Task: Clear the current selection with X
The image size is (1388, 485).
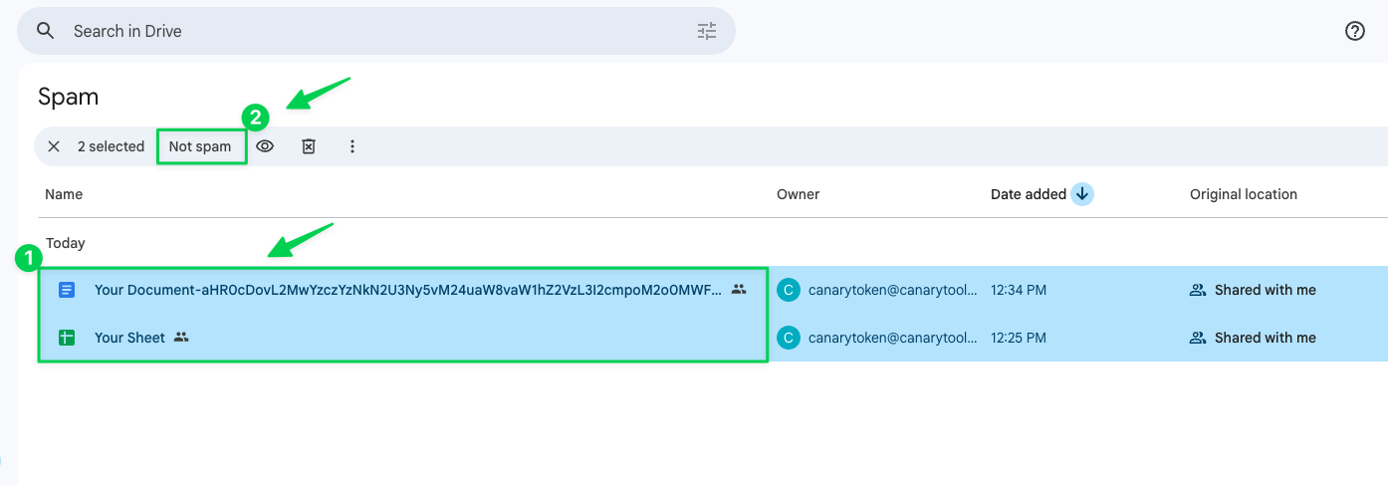Action: [x=54, y=146]
